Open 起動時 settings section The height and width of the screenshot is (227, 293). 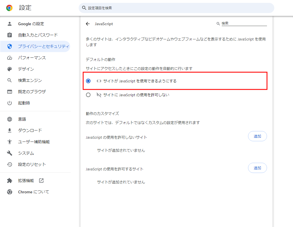(x=35, y=103)
